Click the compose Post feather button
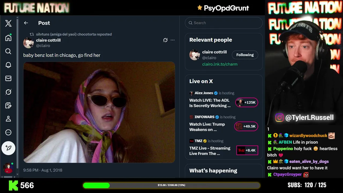Screen dimensions: 343x193 click(x=8, y=148)
